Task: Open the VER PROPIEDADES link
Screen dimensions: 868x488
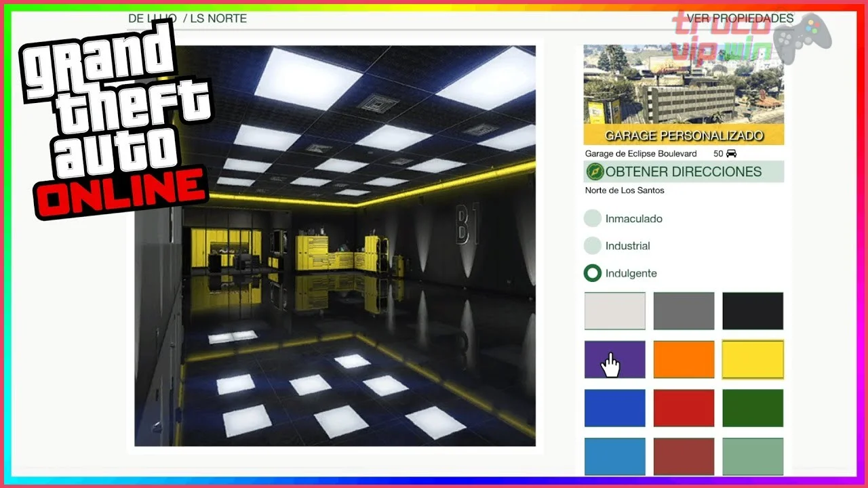Action: [740, 18]
